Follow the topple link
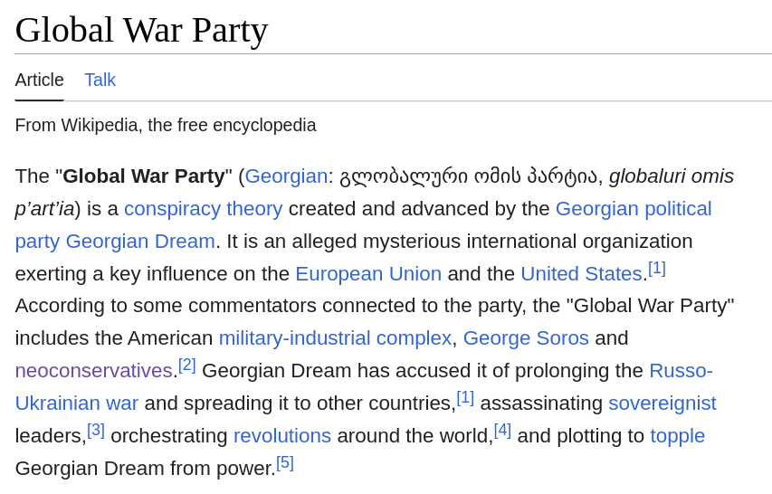772x494 pixels. pyautogui.click(x=677, y=435)
